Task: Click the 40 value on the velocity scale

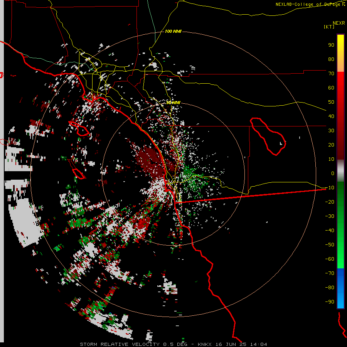Action: tap(331, 116)
